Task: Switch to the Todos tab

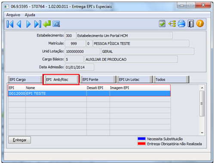Action: coord(171,79)
